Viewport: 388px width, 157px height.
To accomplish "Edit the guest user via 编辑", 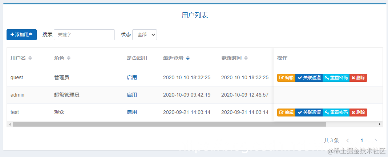I will [286, 78].
